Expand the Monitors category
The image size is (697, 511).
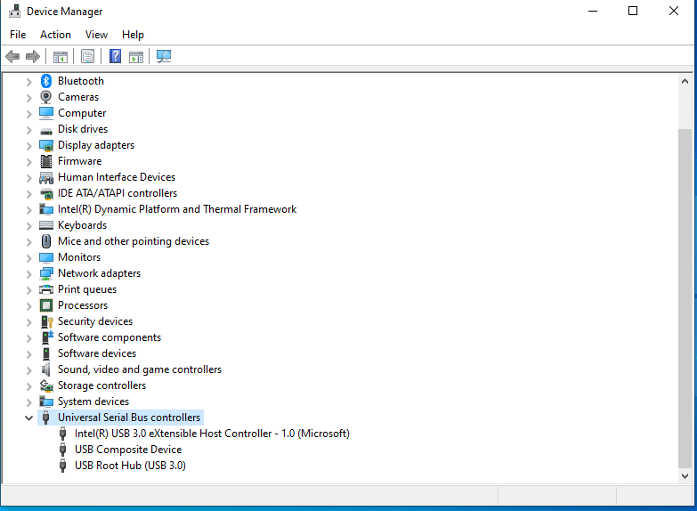pos(28,258)
